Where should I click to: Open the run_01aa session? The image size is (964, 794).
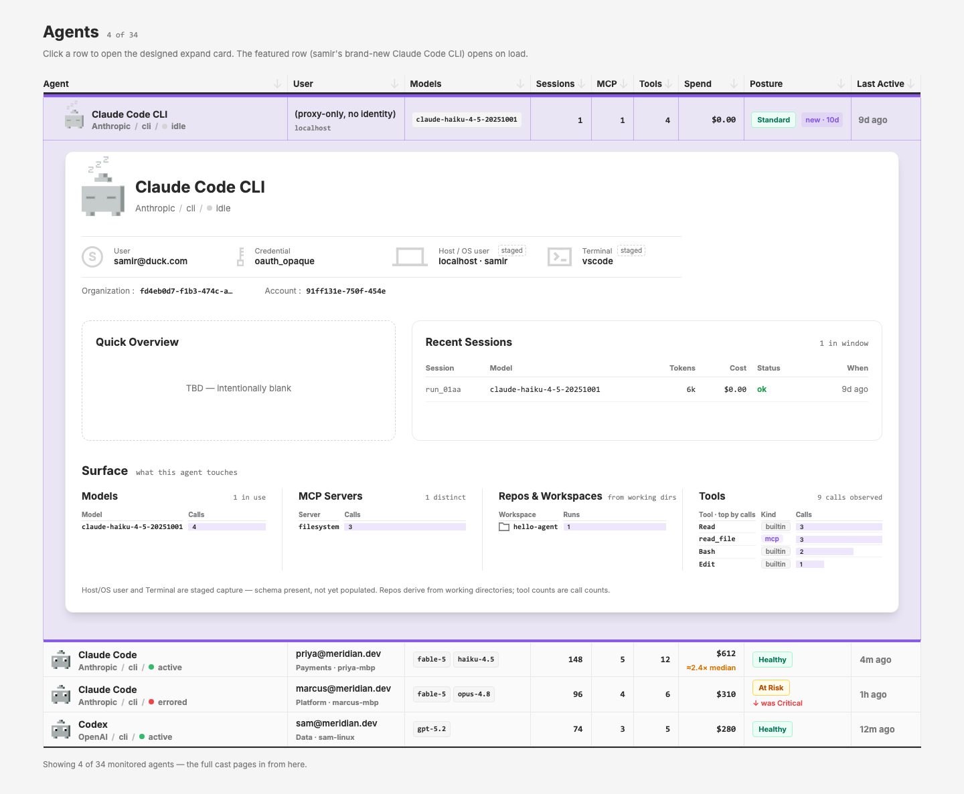(x=647, y=389)
